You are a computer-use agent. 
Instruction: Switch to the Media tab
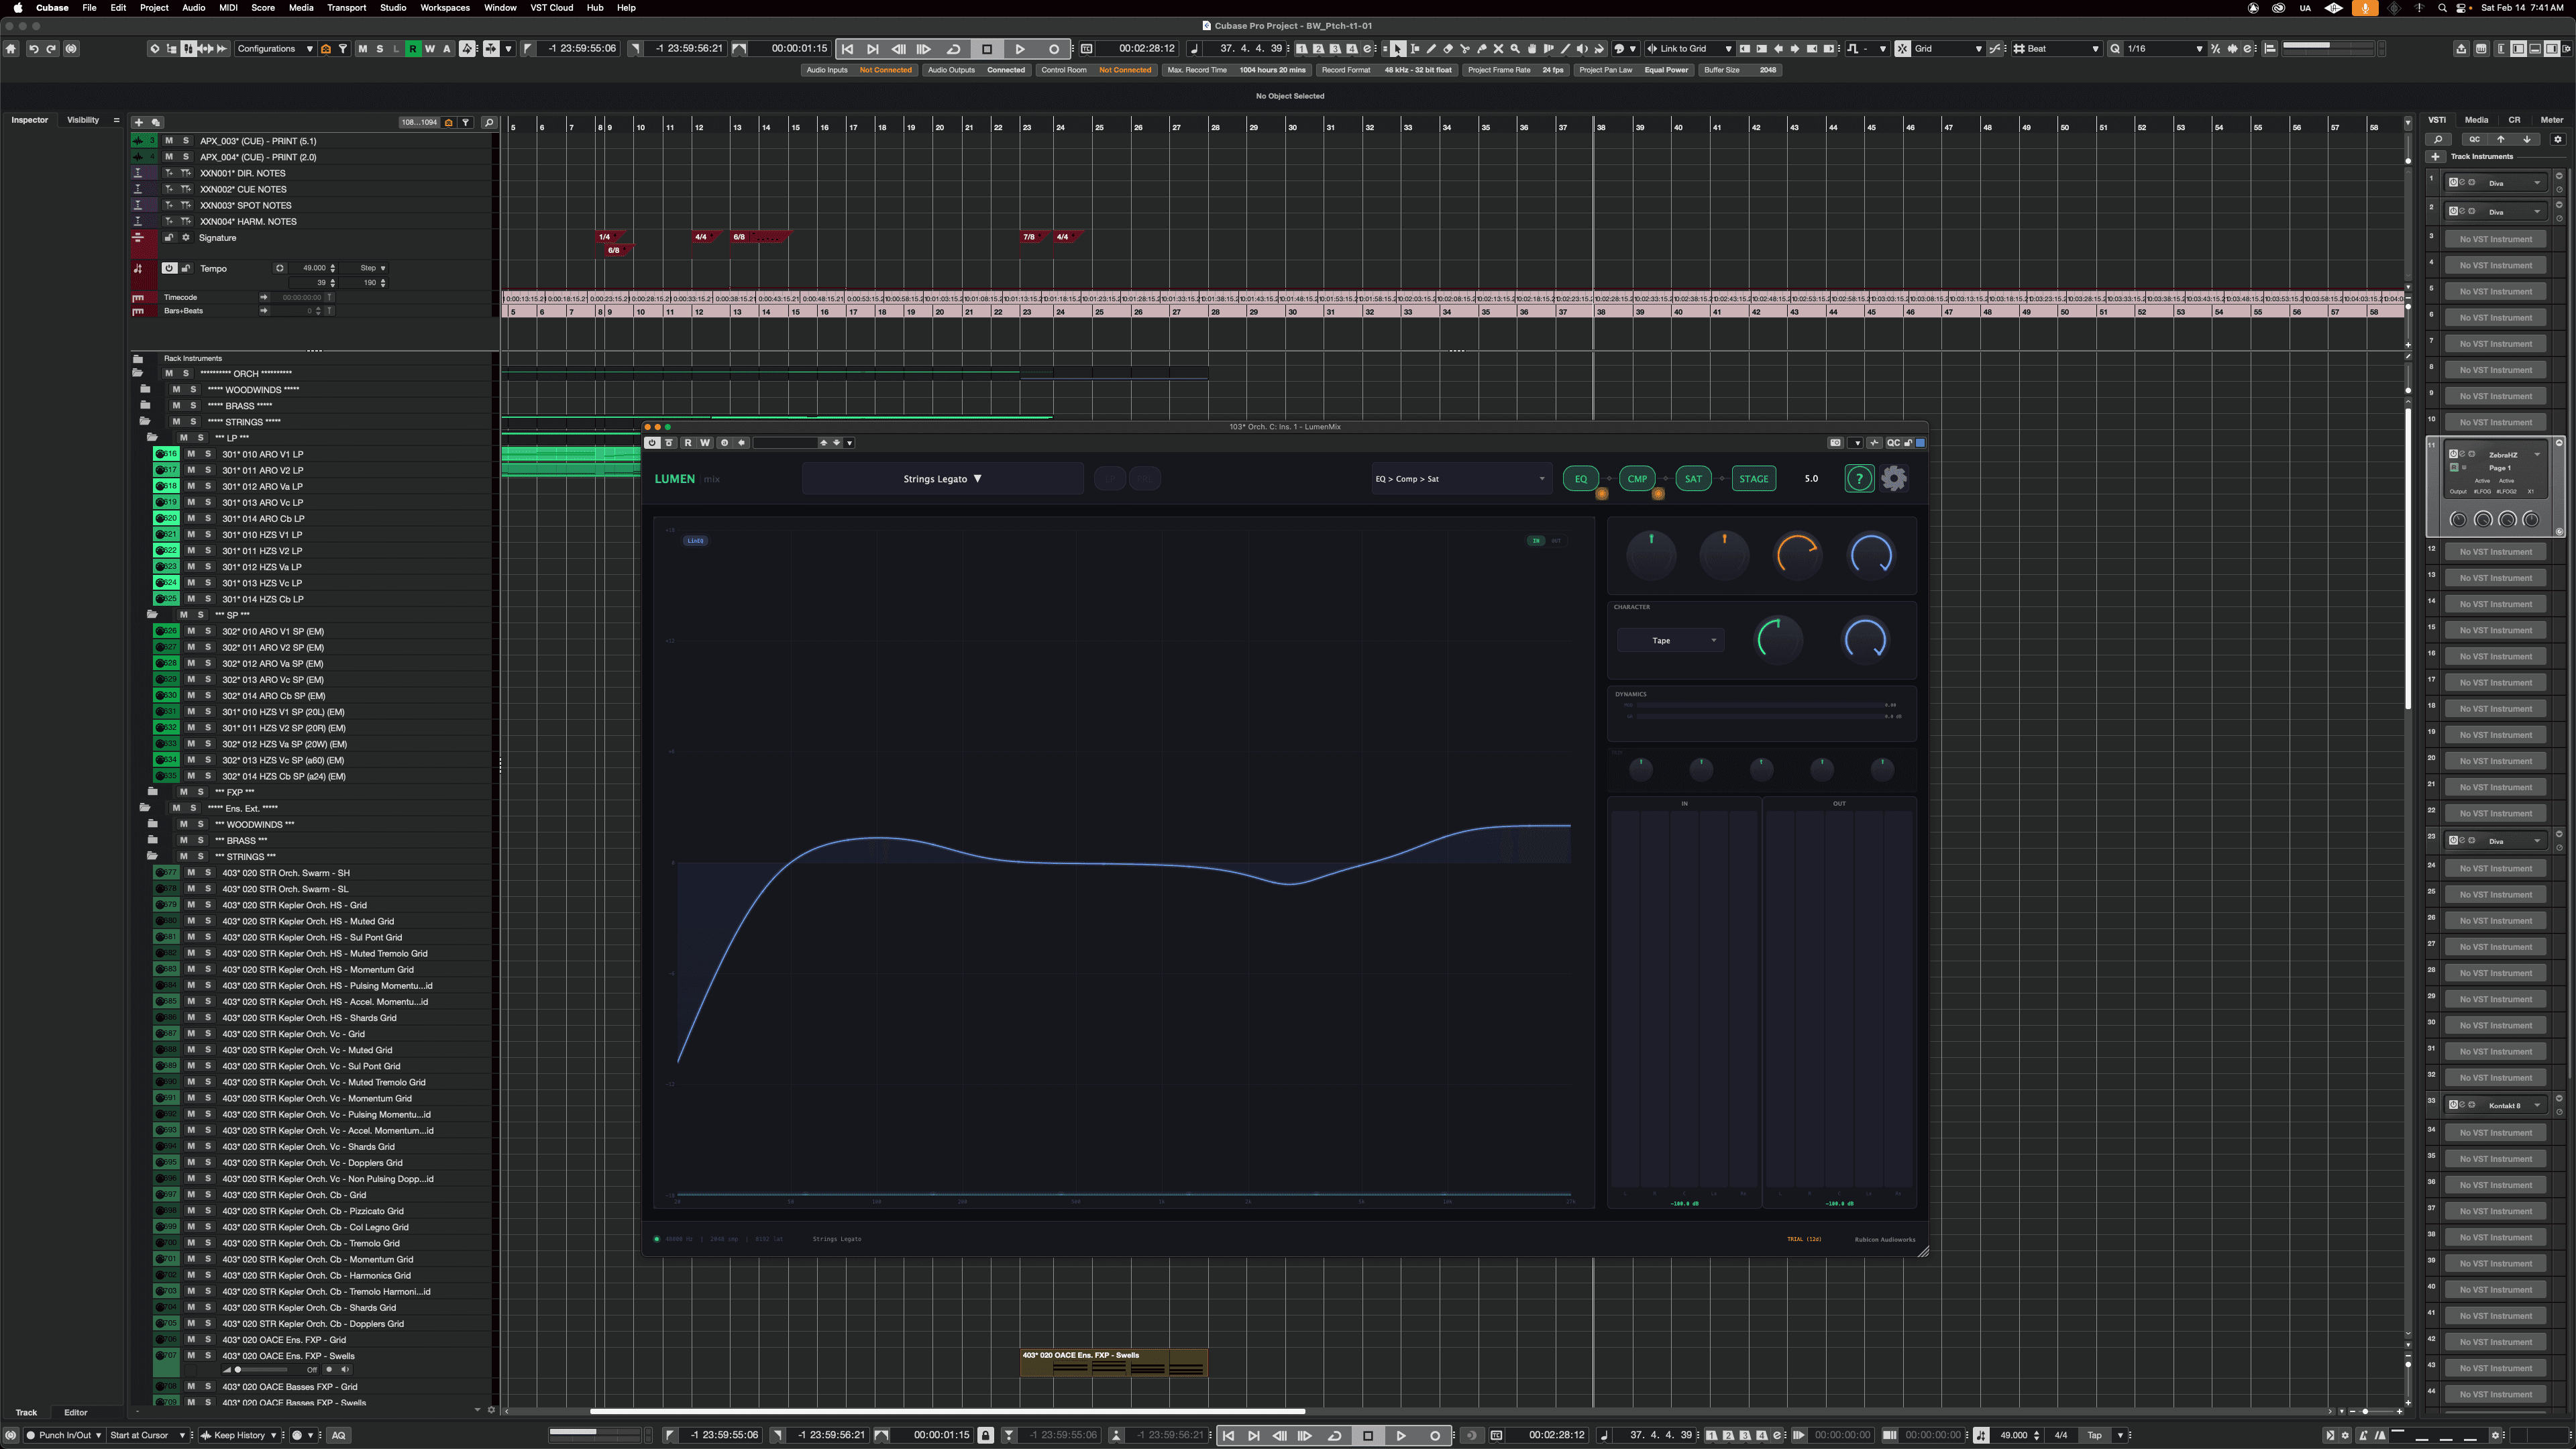coord(2476,120)
